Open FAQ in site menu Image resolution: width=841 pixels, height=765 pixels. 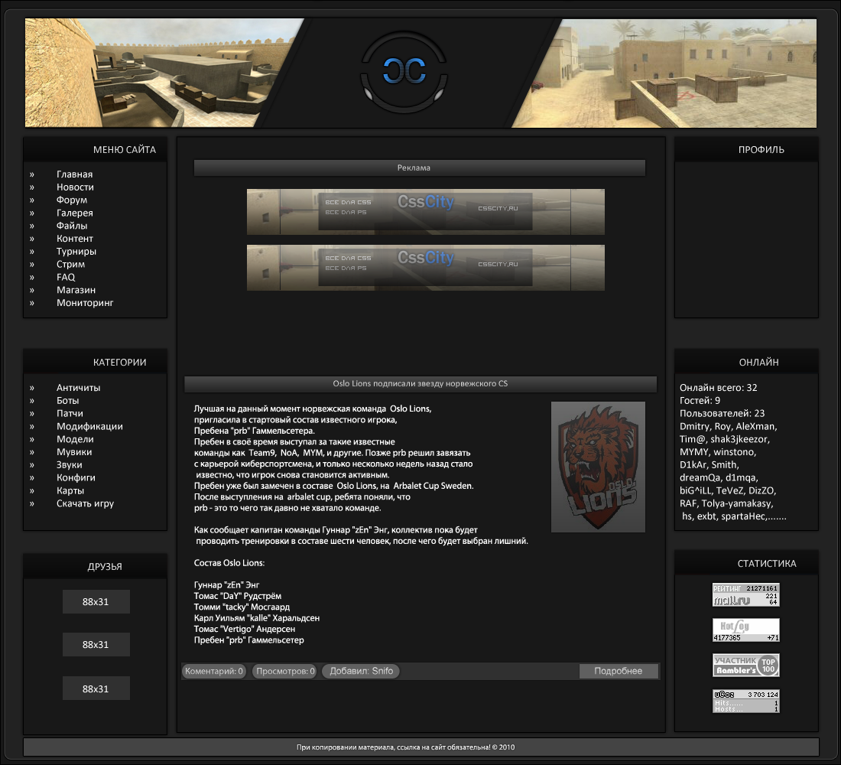point(66,278)
